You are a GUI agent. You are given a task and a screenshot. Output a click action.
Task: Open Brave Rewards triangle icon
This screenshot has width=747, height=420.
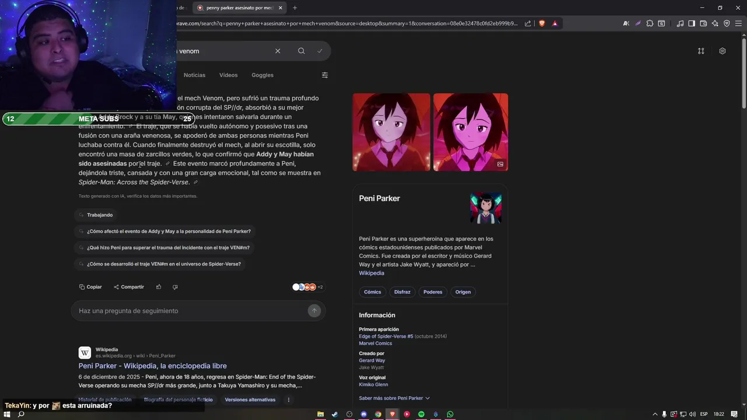tap(554, 23)
